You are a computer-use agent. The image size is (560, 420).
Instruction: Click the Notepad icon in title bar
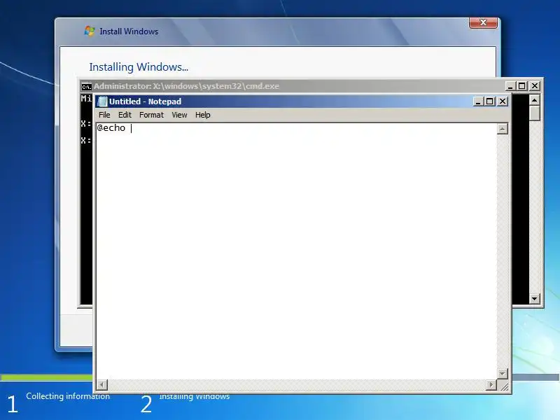[x=102, y=101]
